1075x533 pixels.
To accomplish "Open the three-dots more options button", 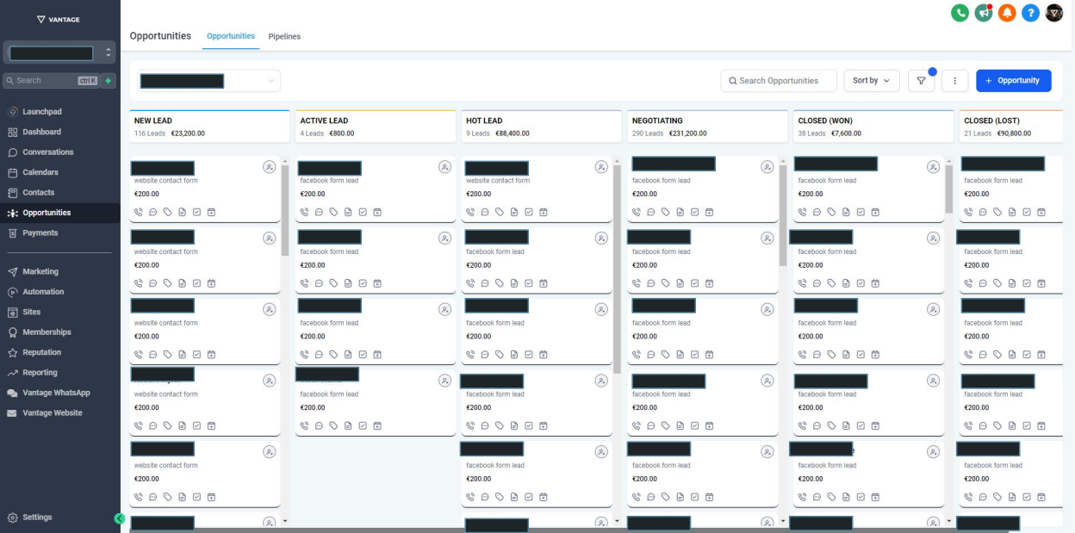I will click(954, 81).
